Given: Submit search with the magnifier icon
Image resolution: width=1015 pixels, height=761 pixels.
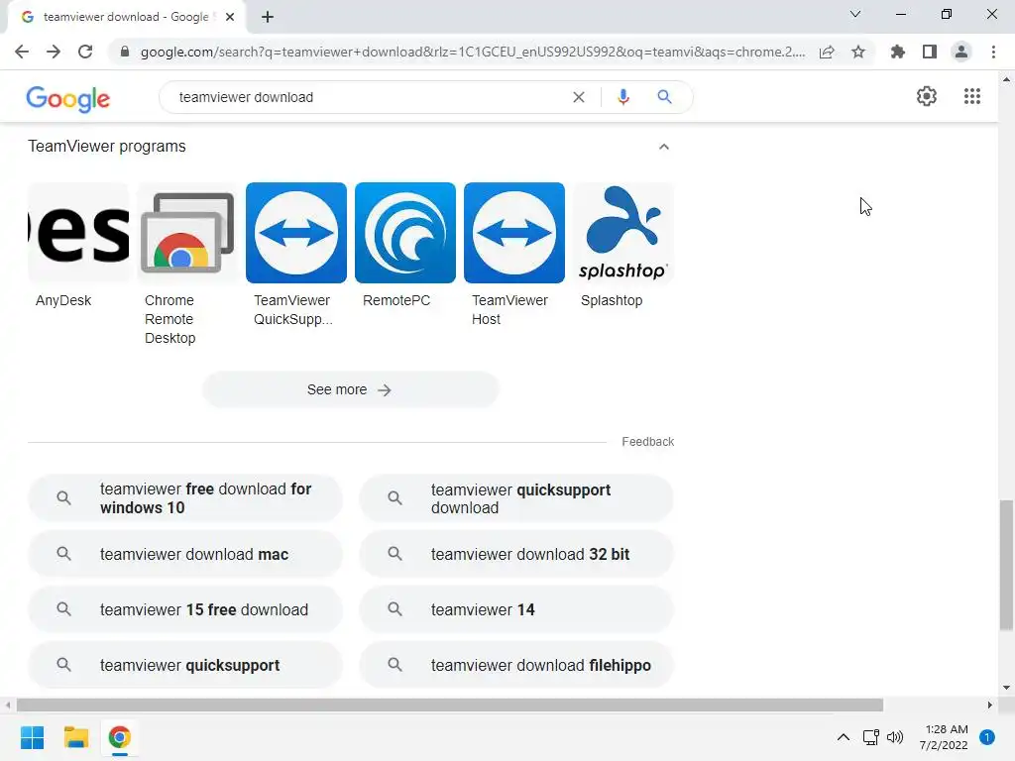Looking at the screenshot, I should 664,97.
